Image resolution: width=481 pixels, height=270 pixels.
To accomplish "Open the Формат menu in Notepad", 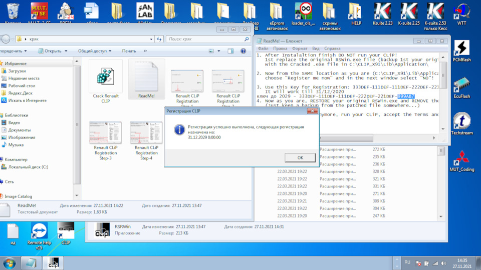I will (300, 48).
